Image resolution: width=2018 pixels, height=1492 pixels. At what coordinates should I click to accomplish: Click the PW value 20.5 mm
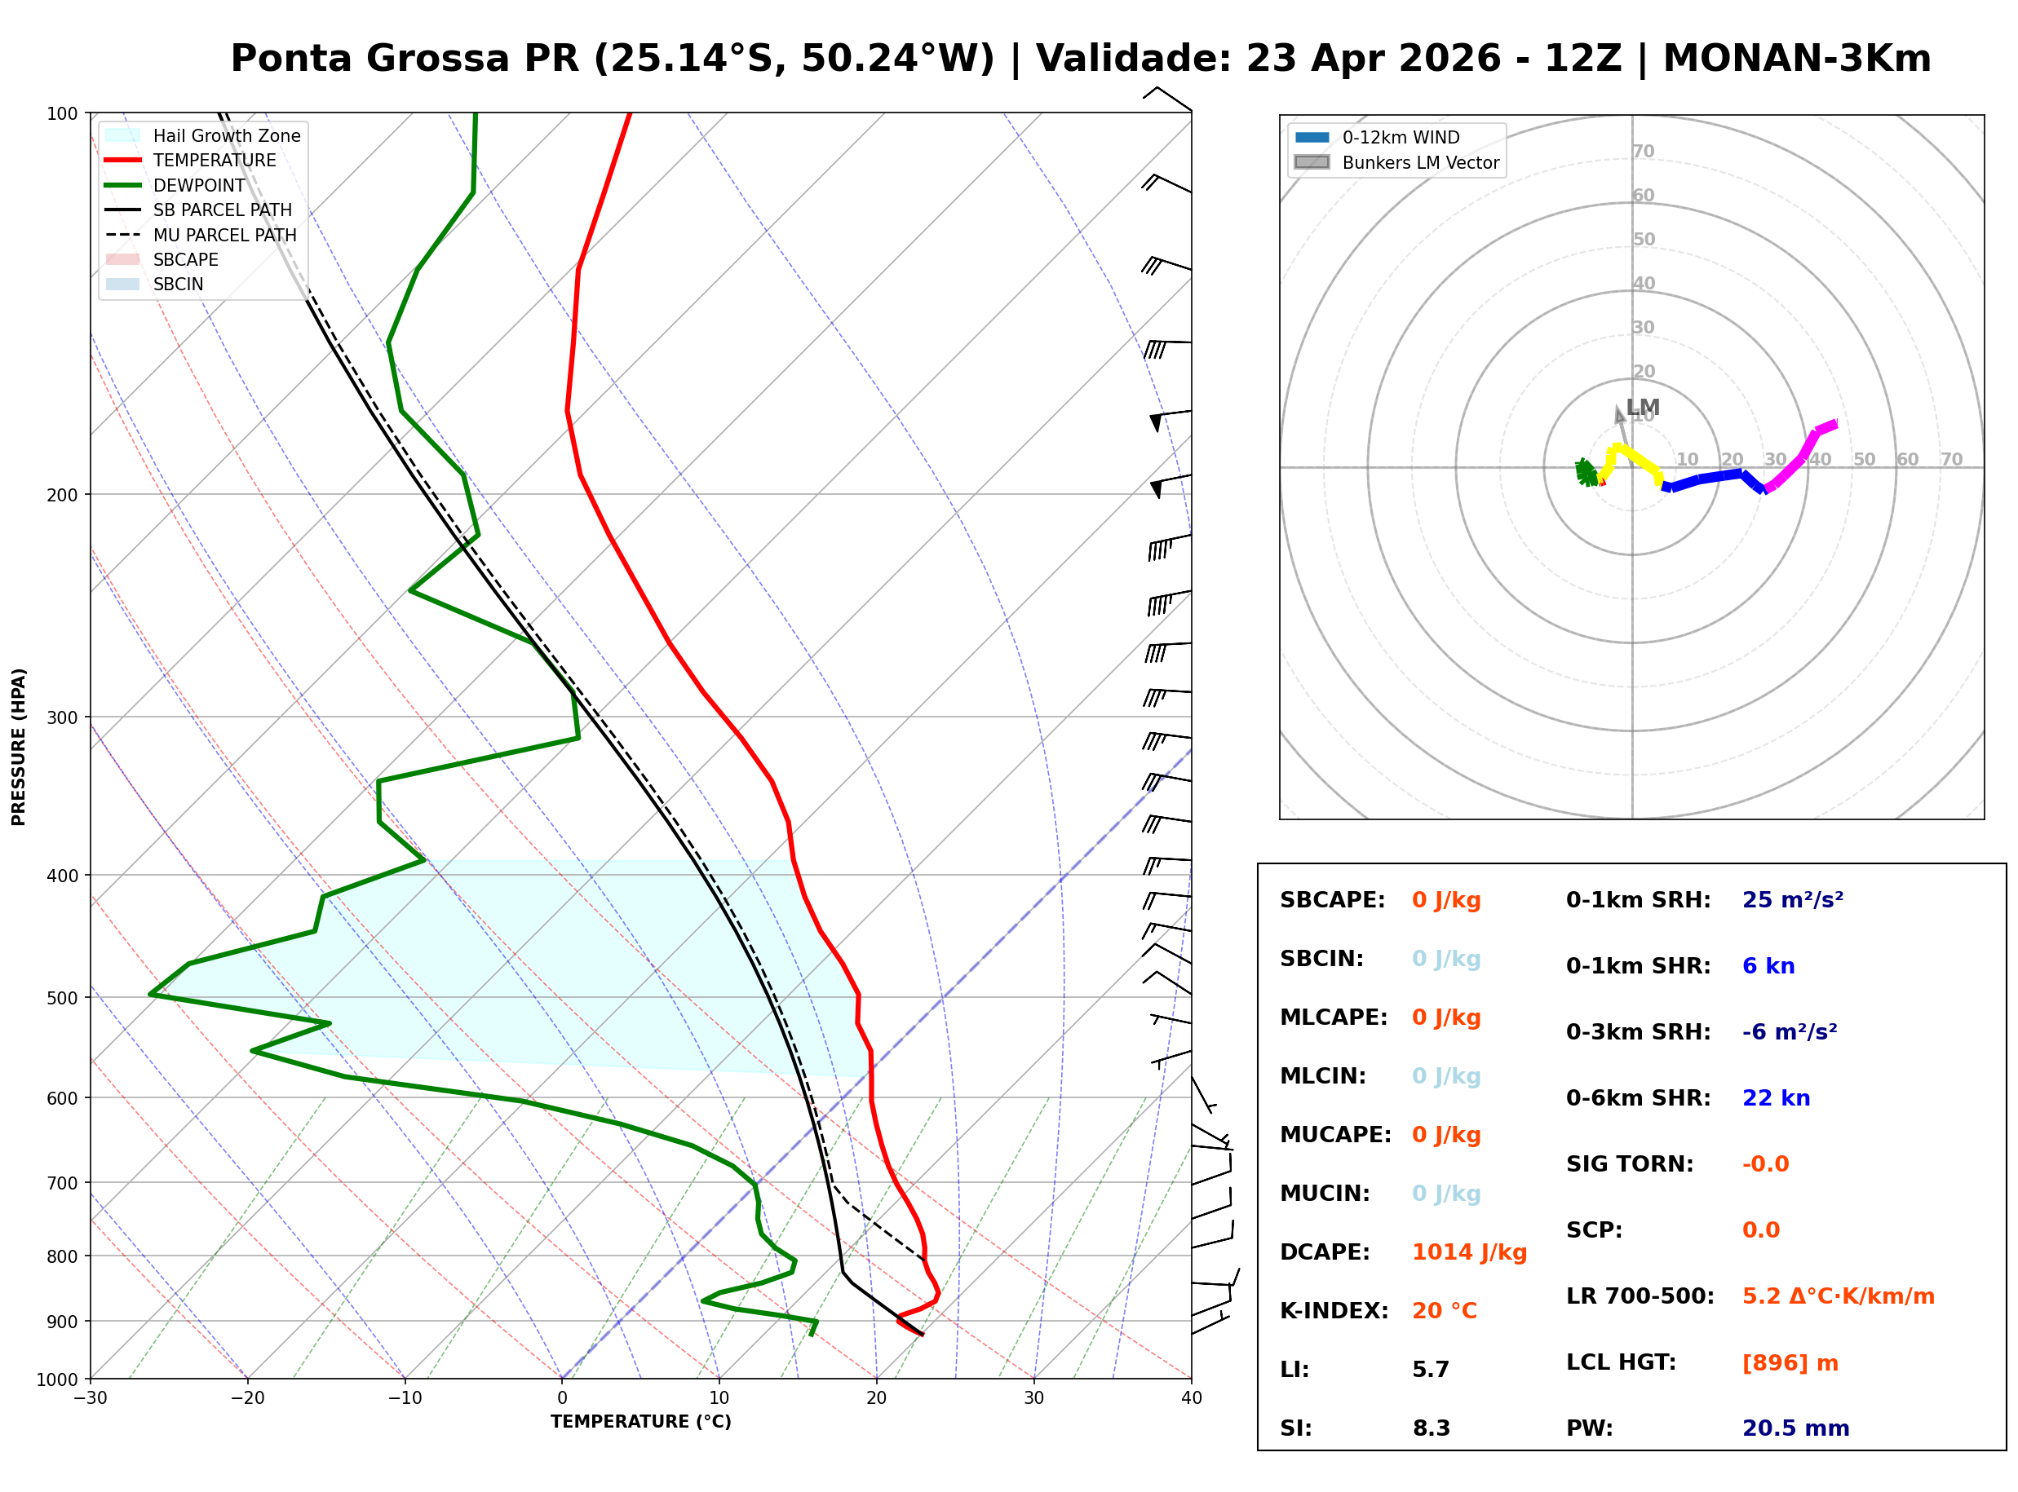[1796, 1428]
